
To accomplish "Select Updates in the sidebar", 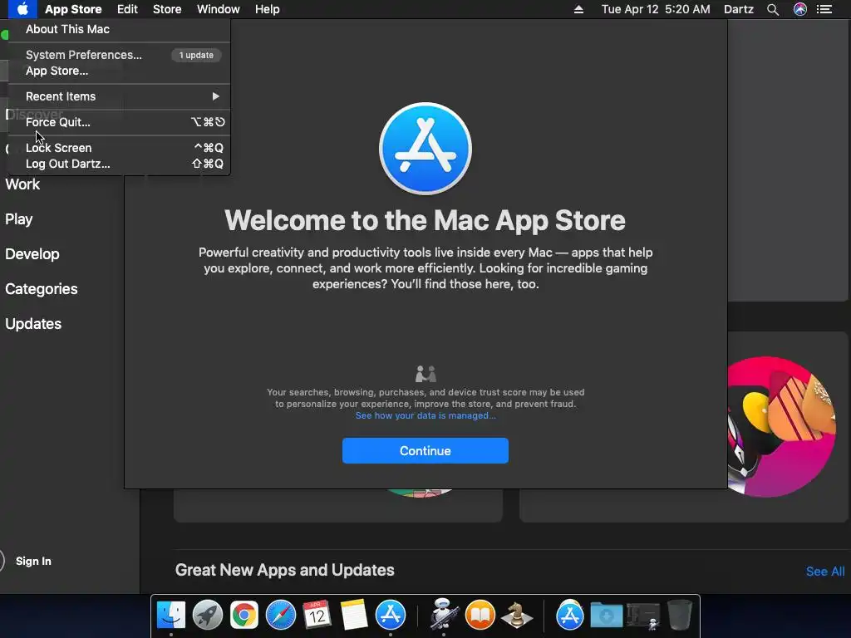I will pos(33,324).
